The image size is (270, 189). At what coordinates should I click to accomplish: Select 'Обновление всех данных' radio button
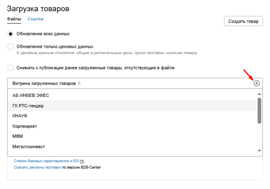(x=10, y=34)
